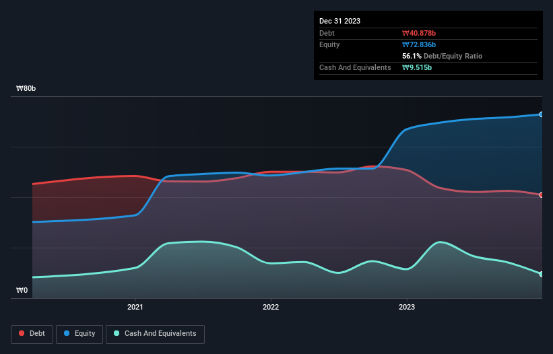Click the 2022 x-axis label
This screenshot has height=354, width=553.
click(271, 307)
